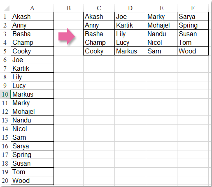Select column F header
The width and height of the screenshot is (212, 187).
pos(193,8)
